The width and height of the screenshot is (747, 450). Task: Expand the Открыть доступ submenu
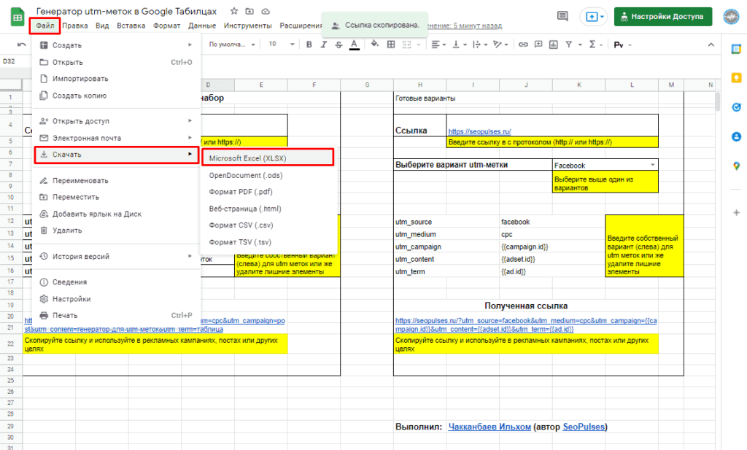(x=116, y=121)
